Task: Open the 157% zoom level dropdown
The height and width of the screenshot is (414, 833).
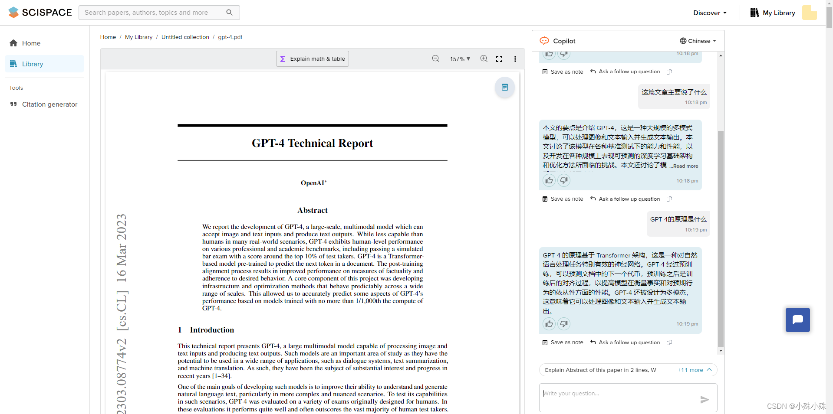Action: point(460,59)
